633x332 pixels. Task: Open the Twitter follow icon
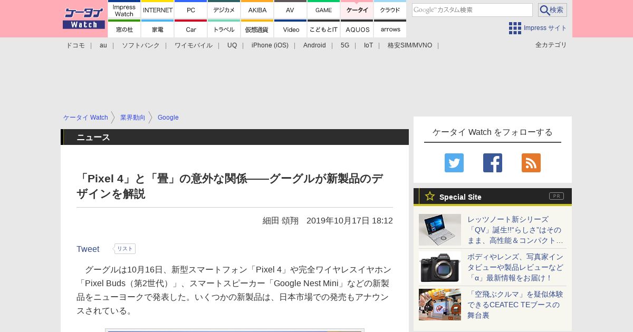pos(454,163)
